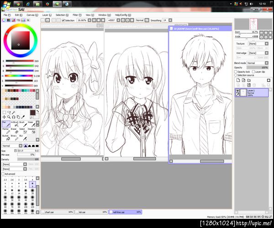This screenshot has height=228, width=274.
Task: Open the zoom percentage dropdown in toolbar
Action: click(x=90, y=20)
